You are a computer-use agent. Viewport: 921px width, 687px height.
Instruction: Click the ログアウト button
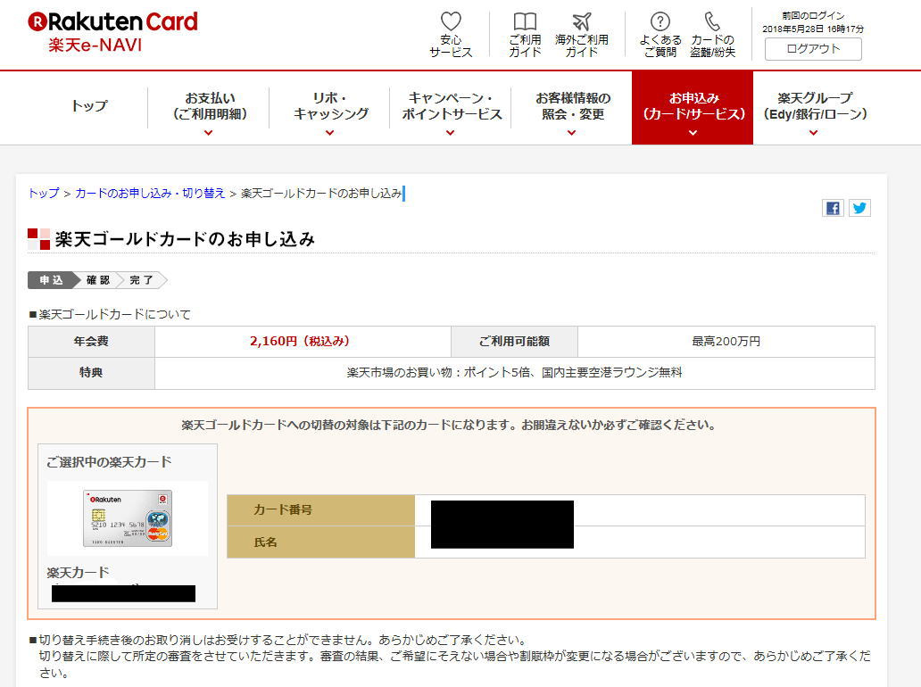(x=813, y=49)
